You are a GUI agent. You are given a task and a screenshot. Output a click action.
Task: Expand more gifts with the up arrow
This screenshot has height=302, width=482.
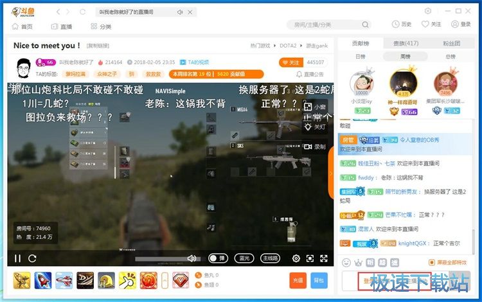pyautogui.click(x=165, y=281)
